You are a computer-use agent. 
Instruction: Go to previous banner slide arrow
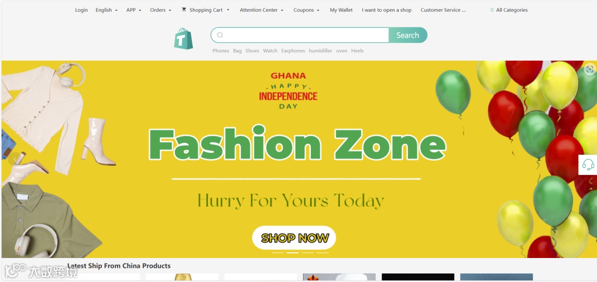click(x=15, y=159)
